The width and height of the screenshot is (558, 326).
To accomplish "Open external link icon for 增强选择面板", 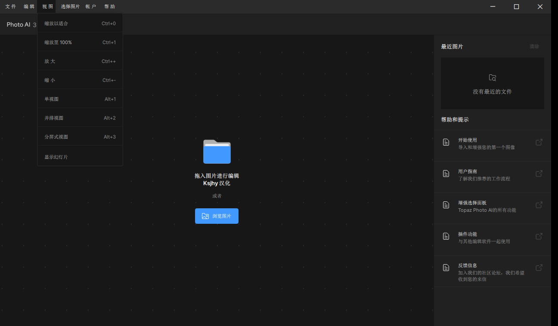I will 539,205.
